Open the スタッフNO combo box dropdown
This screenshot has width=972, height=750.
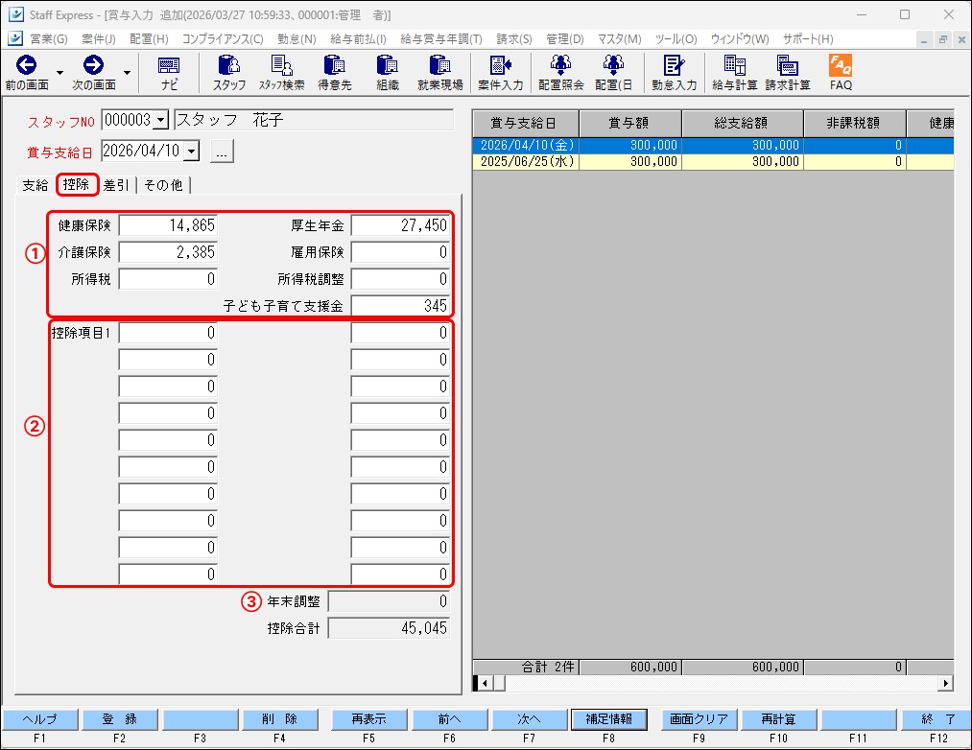tap(160, 120)
